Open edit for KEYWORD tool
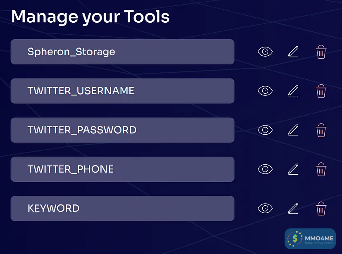342x254 pixels. point(293,208)
